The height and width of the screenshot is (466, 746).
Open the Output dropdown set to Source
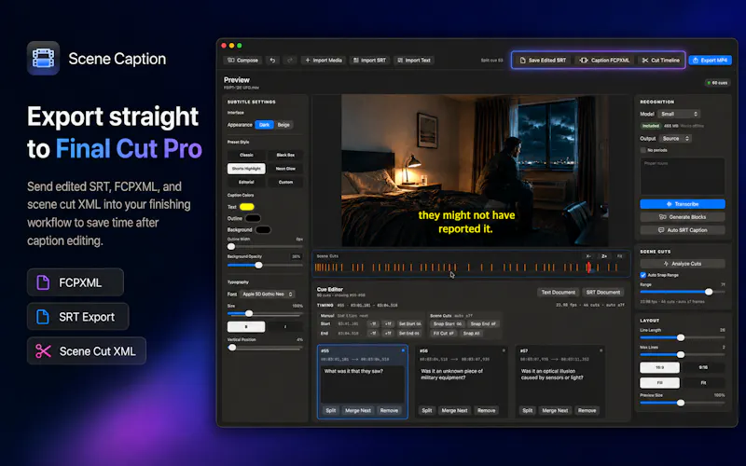(x=675, y=138)
